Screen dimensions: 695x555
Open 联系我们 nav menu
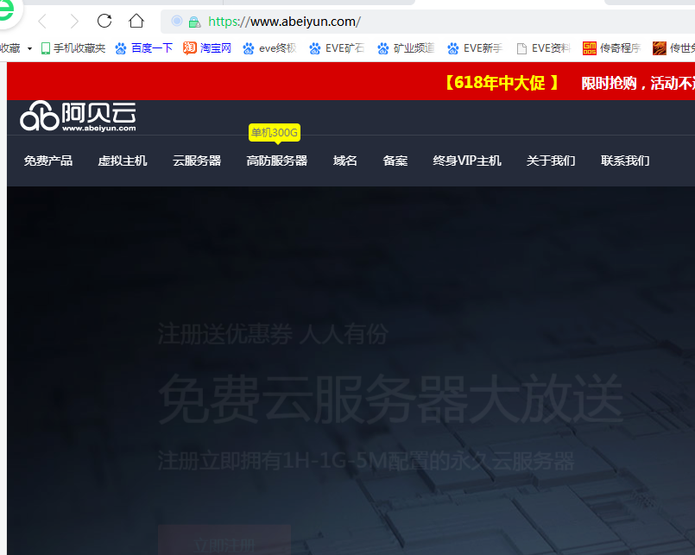pos(625,161)
